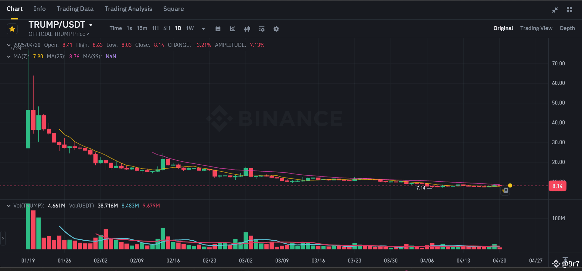The height and width of the screenshot is (271, 582).
Task: Open the chart display options icon
Action: coord(261,29)
